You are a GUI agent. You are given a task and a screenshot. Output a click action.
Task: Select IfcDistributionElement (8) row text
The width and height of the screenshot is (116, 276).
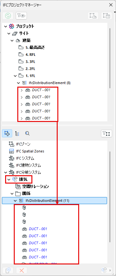pyautogui.click(x=49, y=83)
